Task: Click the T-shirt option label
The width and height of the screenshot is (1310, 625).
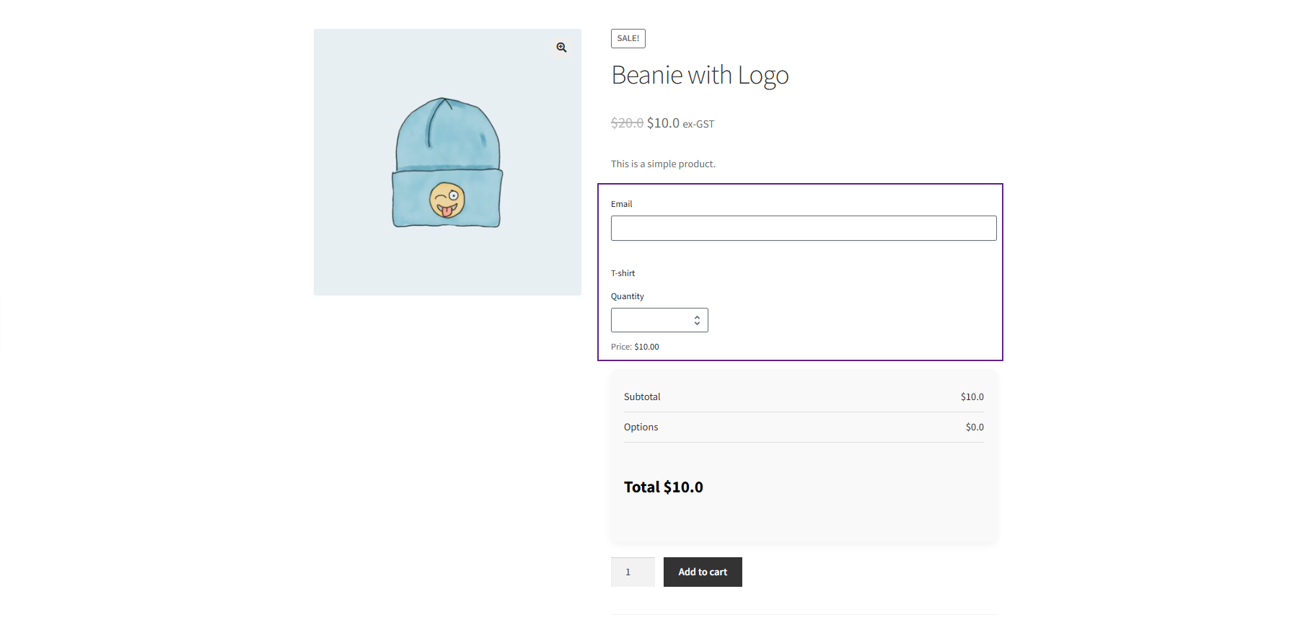Action: point(623,274)
